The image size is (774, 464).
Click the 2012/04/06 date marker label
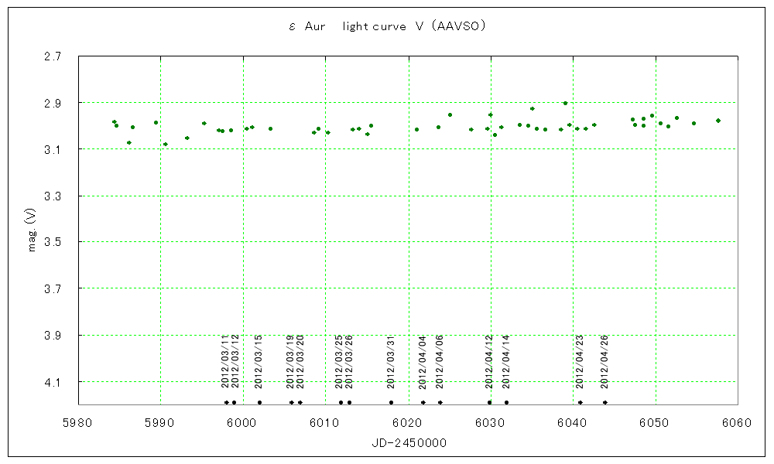tap(440, 361)
